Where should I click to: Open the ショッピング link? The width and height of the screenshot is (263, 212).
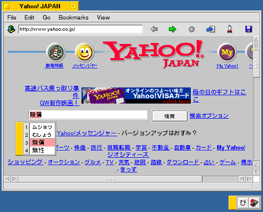point(25,162)
